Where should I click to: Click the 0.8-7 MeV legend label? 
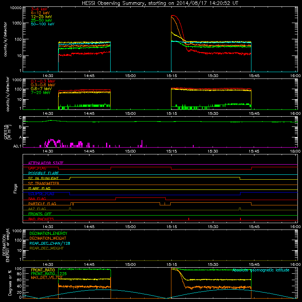(x=41, y=89)
